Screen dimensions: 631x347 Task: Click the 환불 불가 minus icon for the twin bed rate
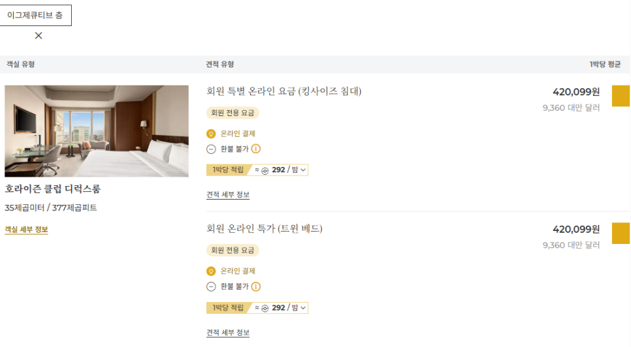pyautogui.click(x=211, y=286)
